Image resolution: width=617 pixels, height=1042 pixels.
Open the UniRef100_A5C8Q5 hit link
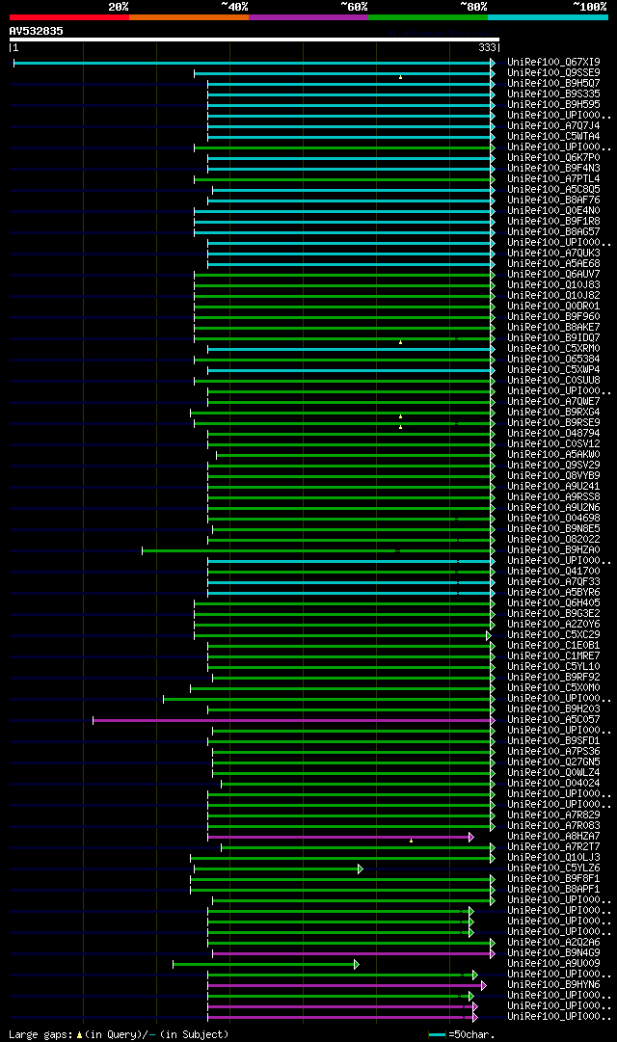pyautogui.click(x=553, y=190)
